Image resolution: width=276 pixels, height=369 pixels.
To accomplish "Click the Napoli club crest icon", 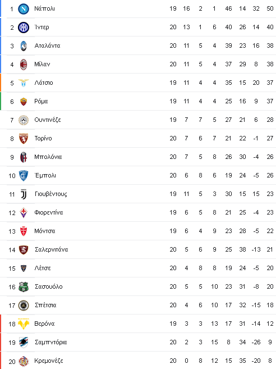I will tap(24, 9).
